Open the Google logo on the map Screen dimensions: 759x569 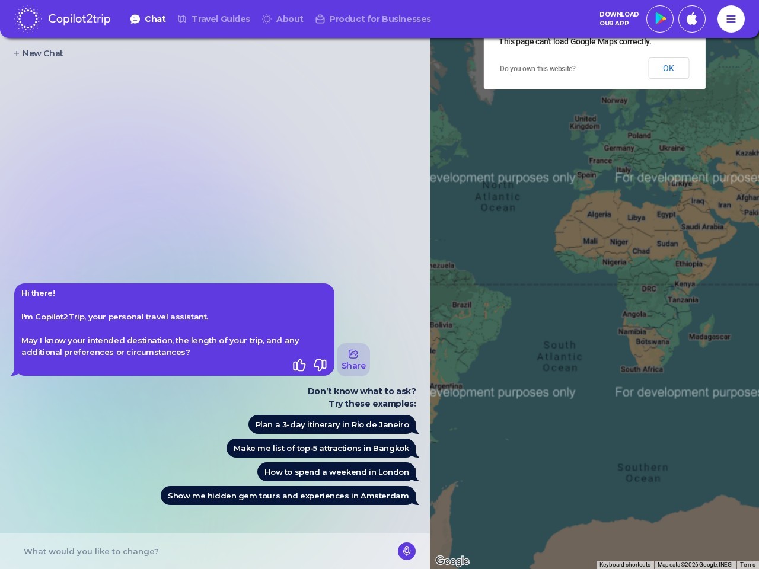[x=452, y=561]
